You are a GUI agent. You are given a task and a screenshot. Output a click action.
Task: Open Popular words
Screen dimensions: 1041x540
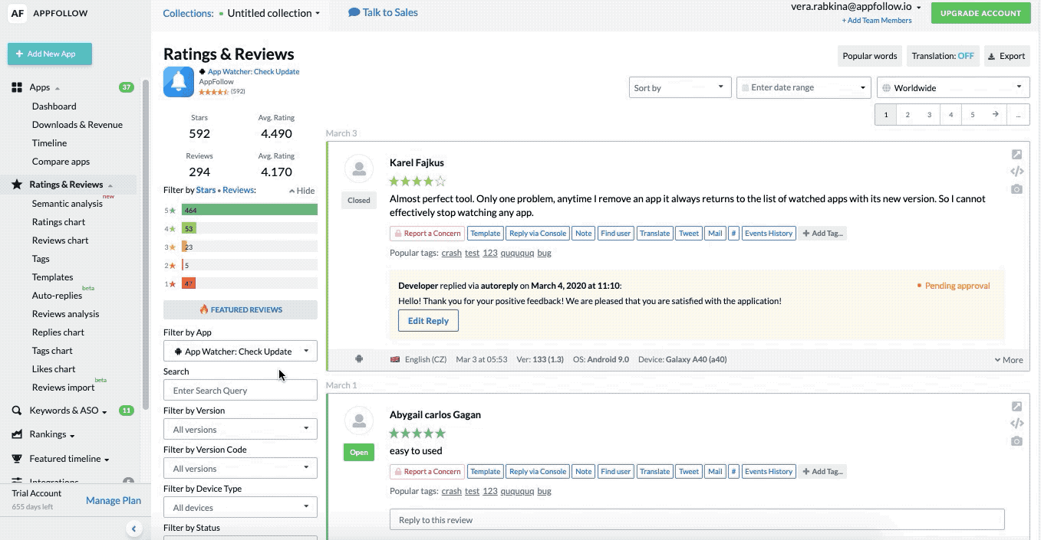click(869, 56)
